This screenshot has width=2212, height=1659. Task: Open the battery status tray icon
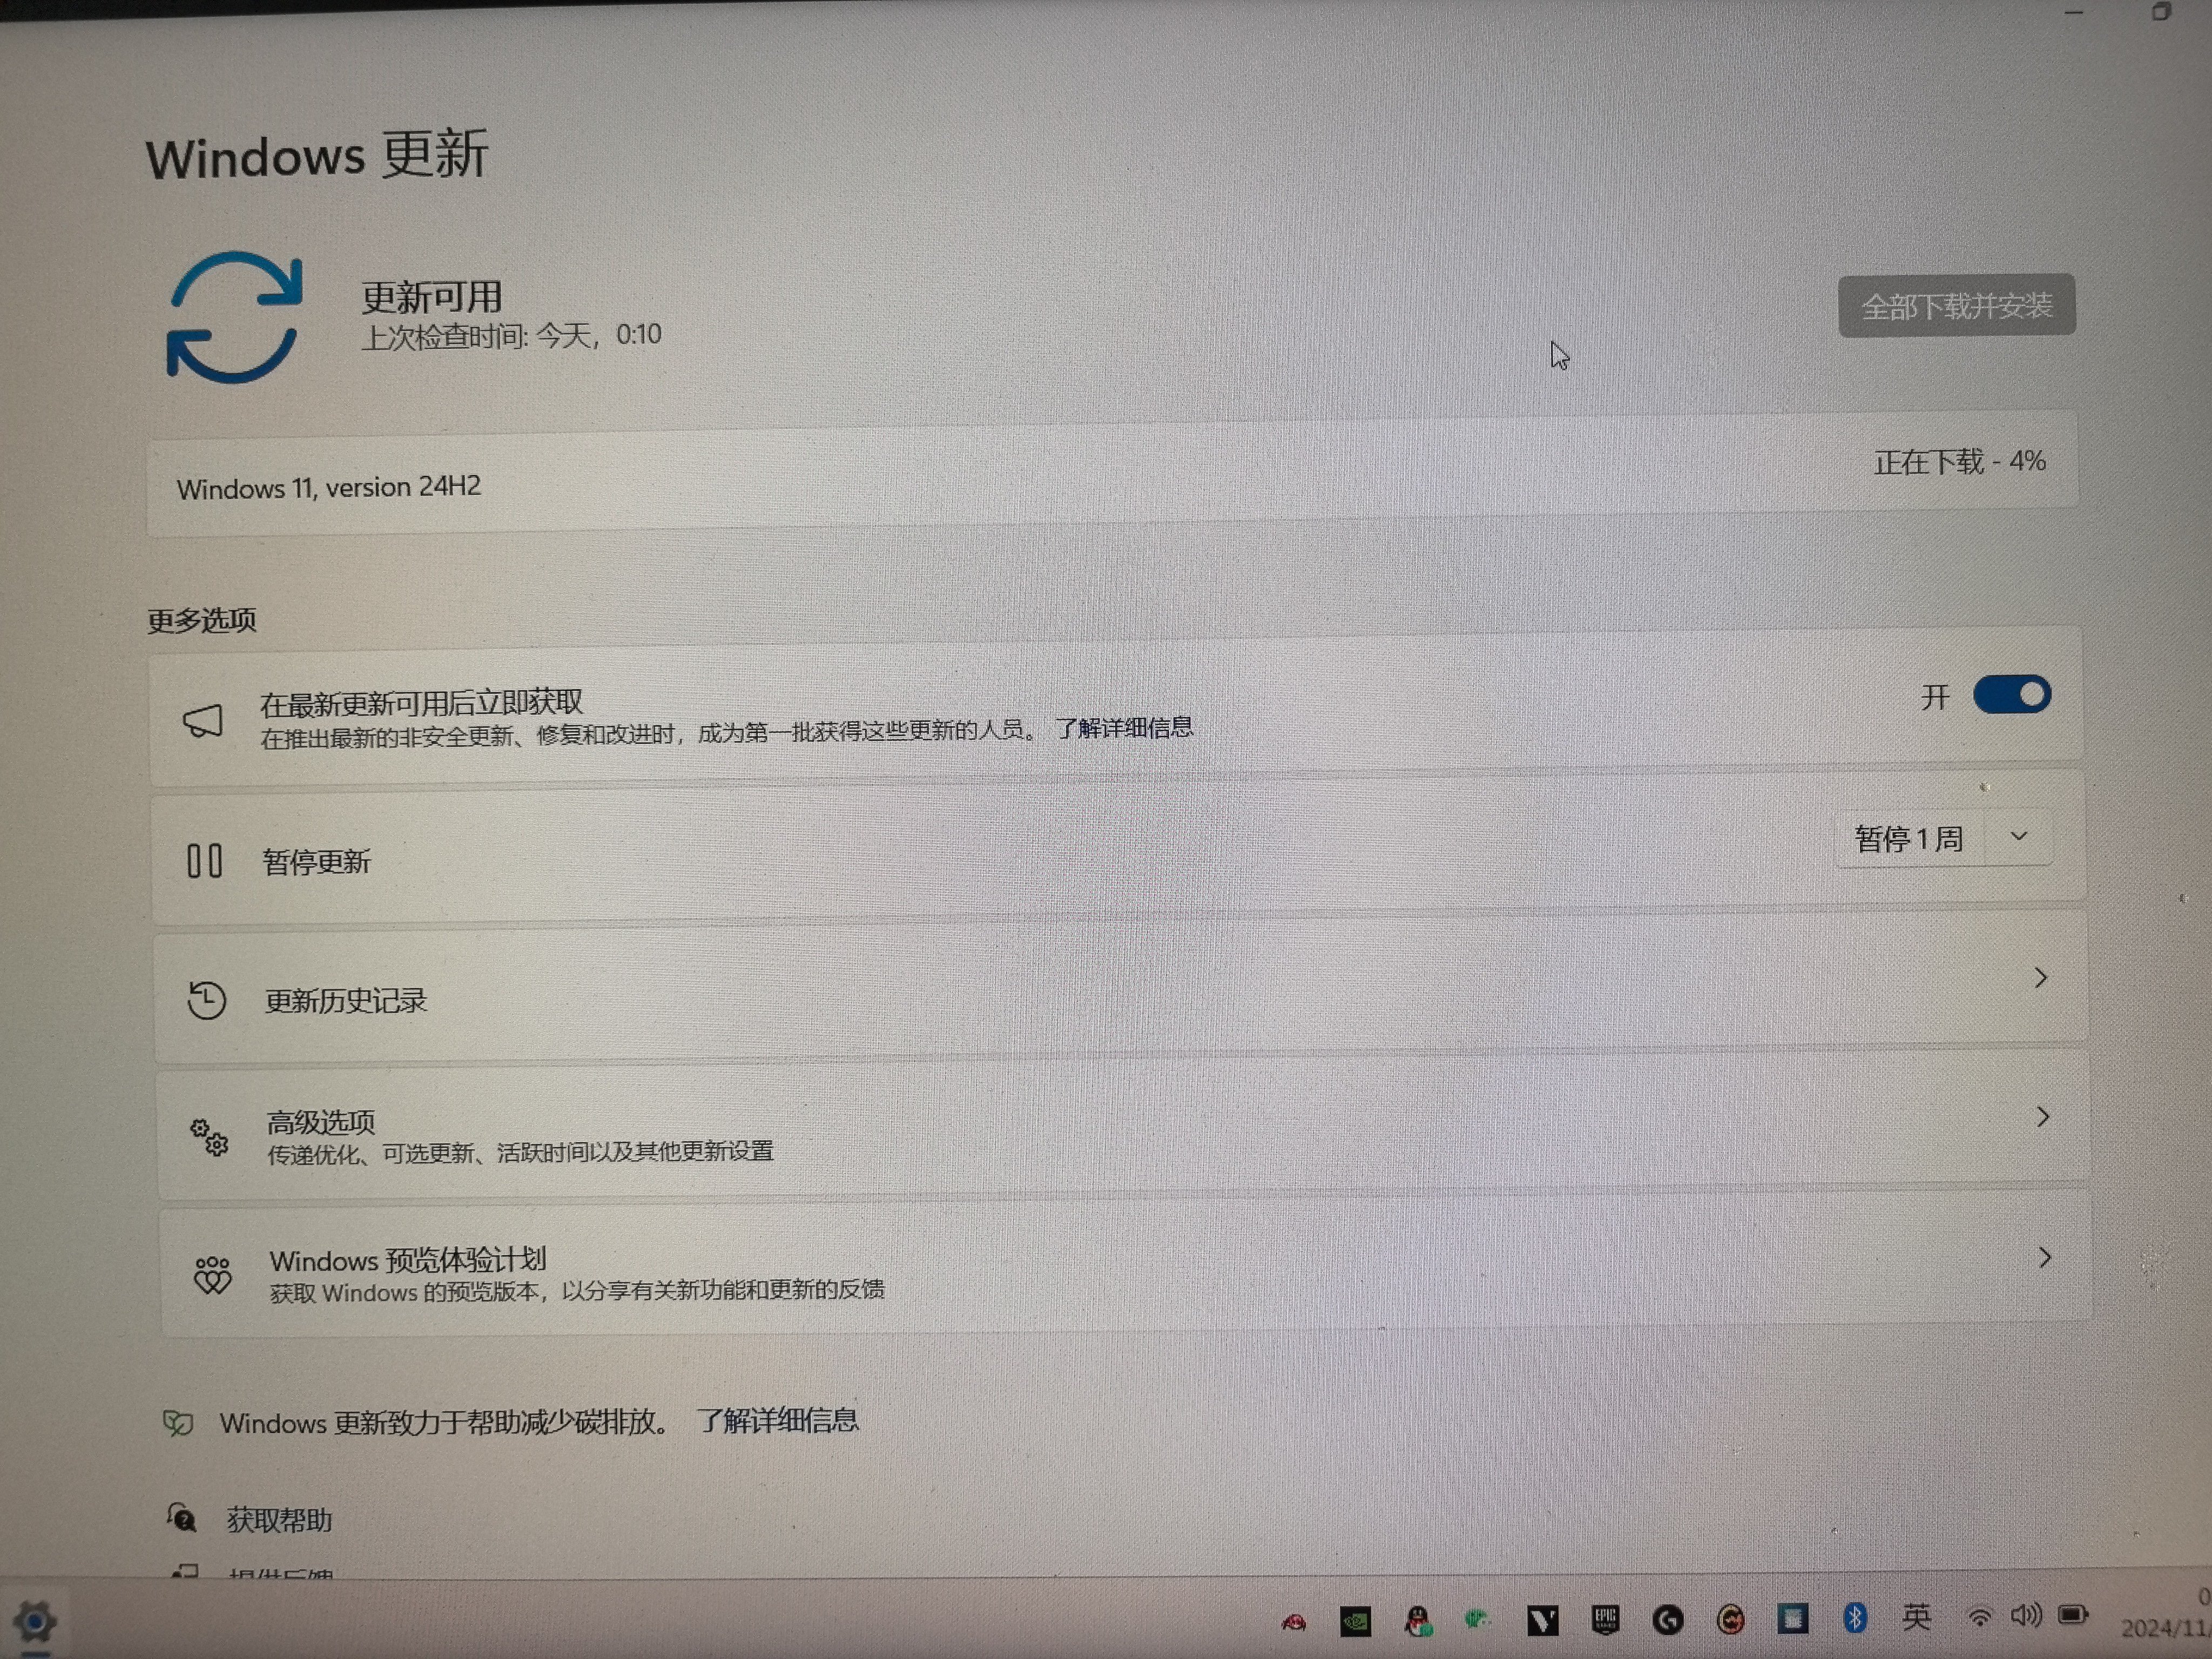click(x=2073, y=1614)
